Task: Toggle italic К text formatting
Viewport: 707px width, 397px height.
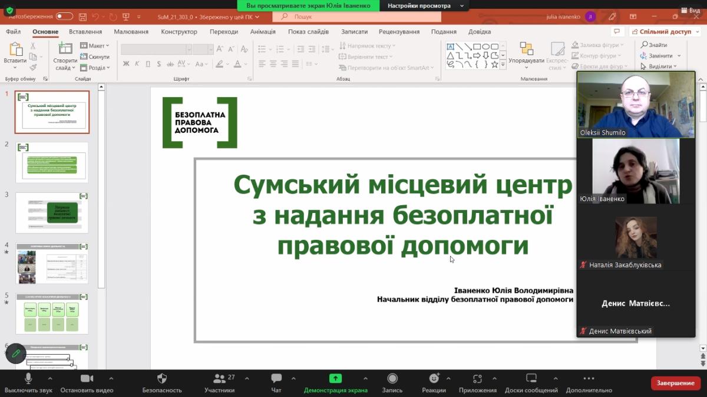Action: click(137, 64)
